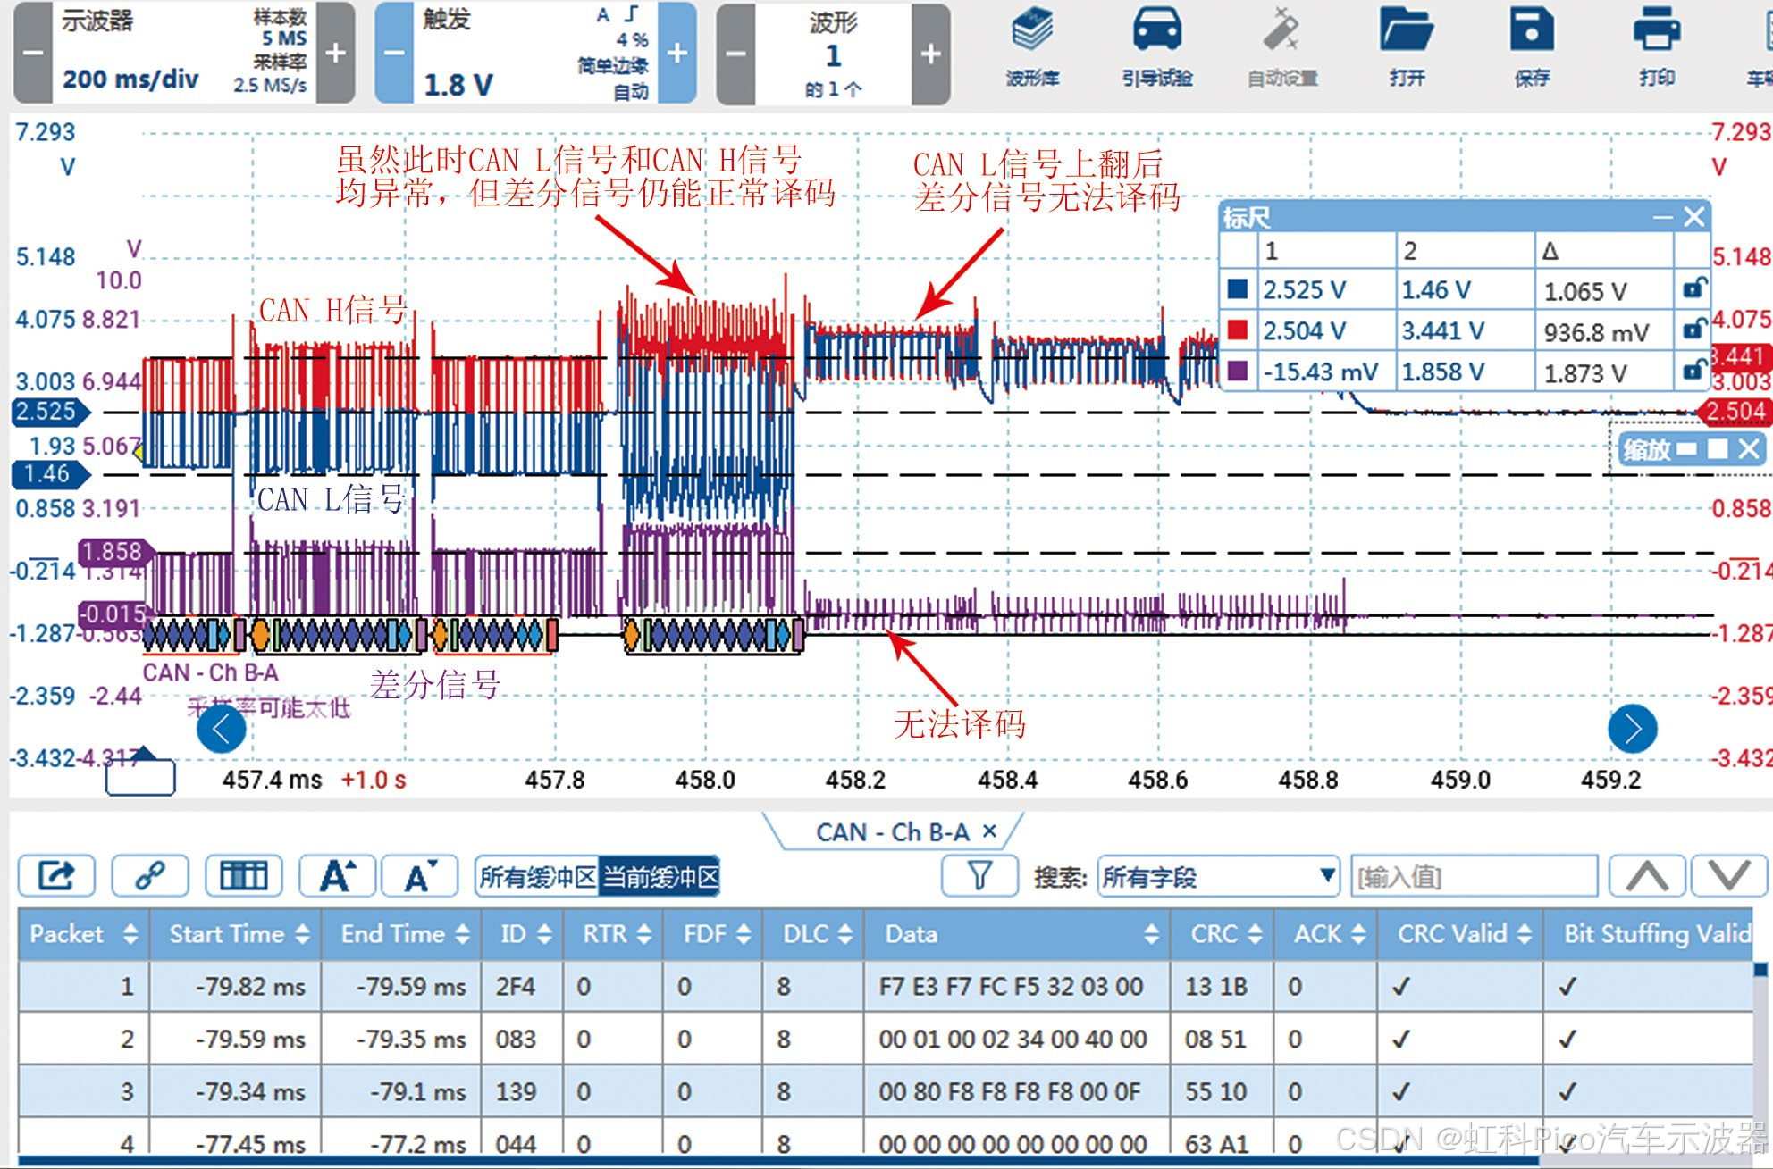Select the current buffer toggle button

click(x=660, y=877)
